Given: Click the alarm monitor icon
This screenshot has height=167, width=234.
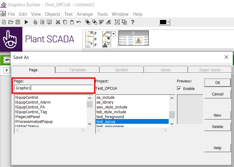Looking at the screenshot, I should (x=106, y=39).
